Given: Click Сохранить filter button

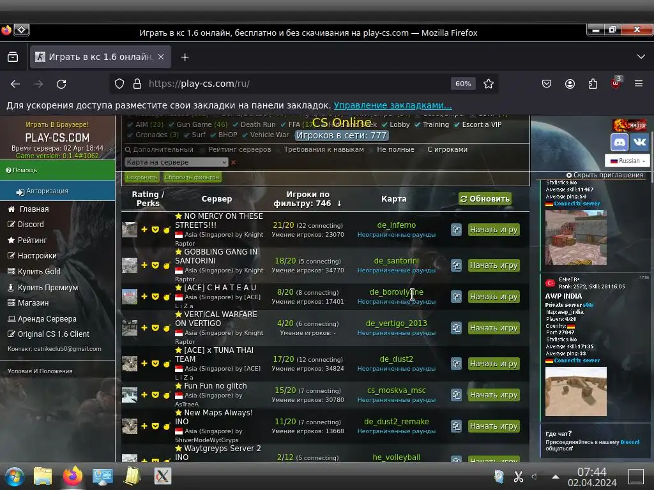Looking at the screenshot, I should pos(142,177).
